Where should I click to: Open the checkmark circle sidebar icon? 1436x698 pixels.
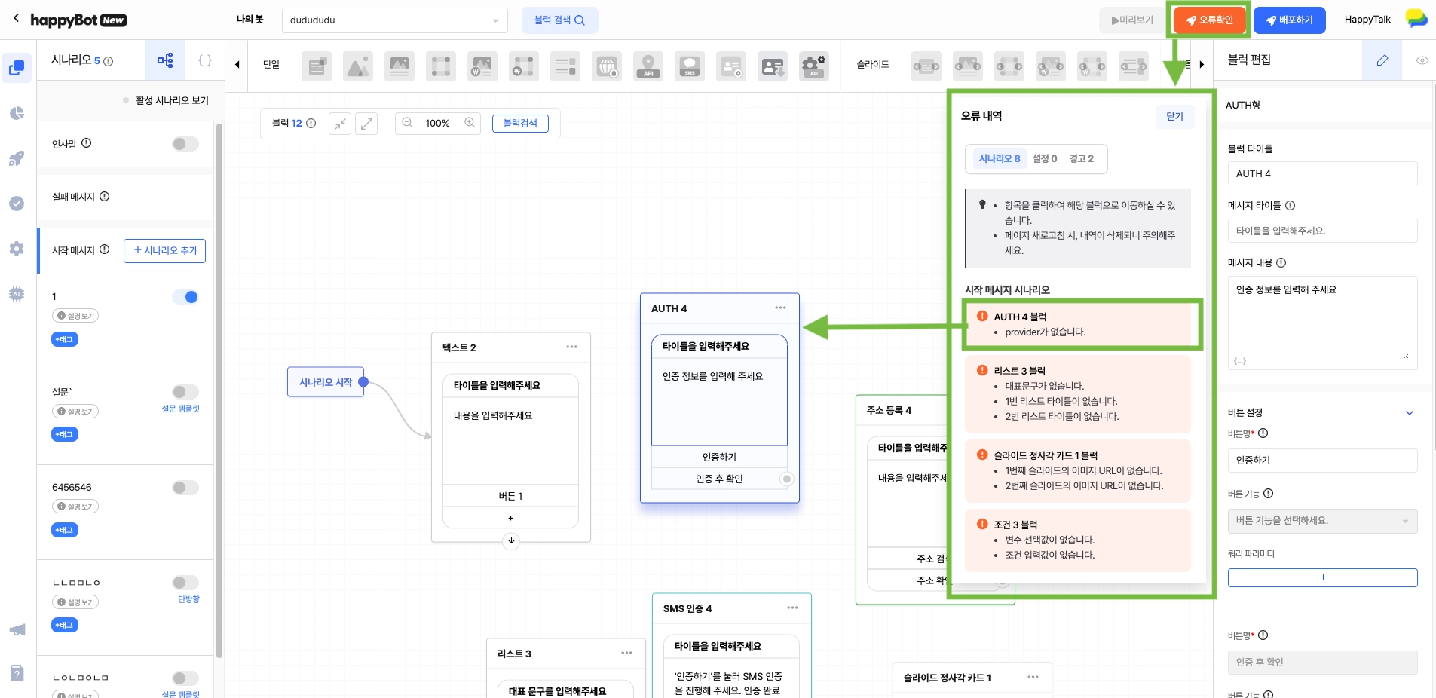click(x=17, y=204)
